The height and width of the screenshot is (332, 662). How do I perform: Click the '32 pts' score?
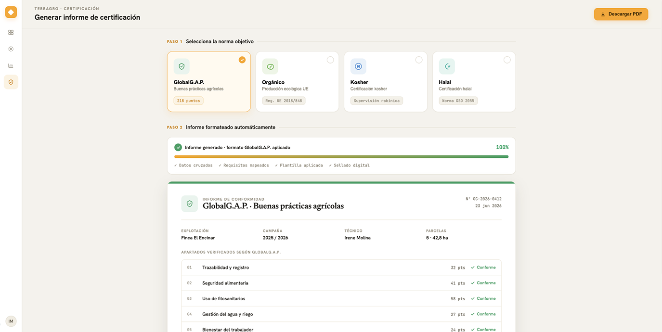(458, 268)
